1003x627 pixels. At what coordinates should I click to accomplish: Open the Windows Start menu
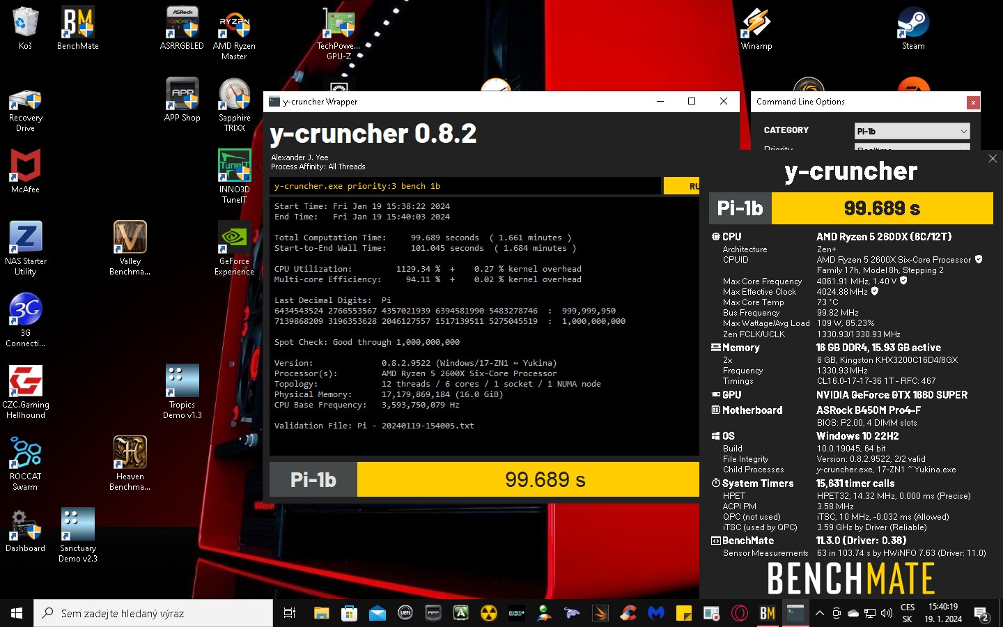pos(17,613)
